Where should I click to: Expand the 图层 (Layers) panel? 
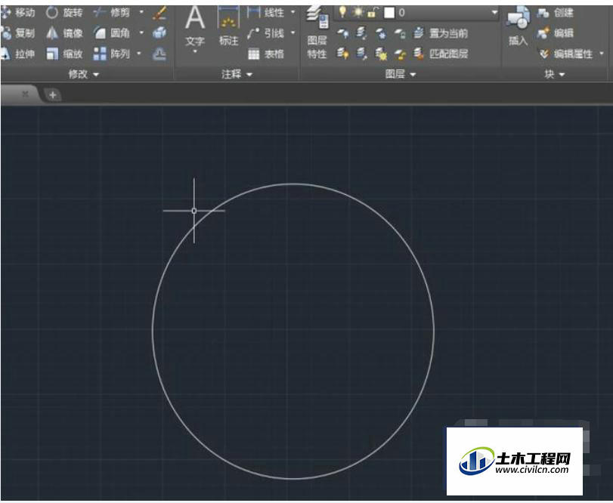pos(401,74)
